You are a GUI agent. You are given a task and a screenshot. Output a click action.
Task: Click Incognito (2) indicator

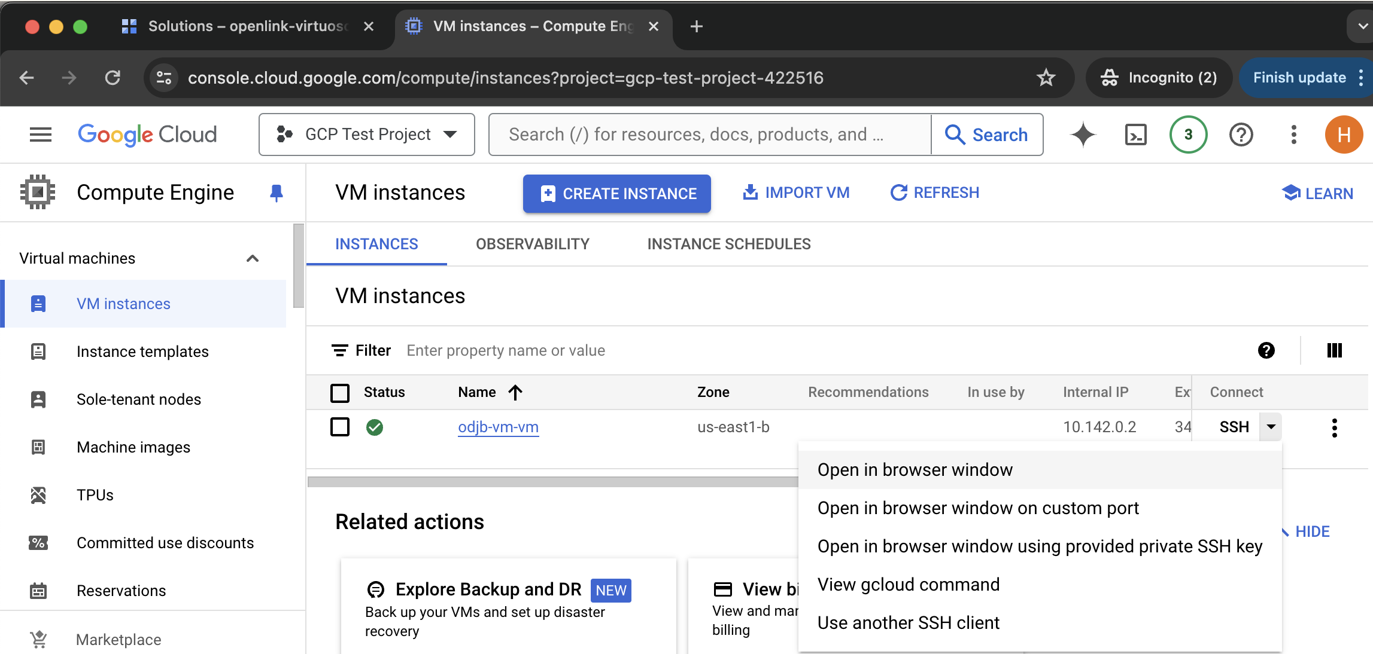click(1159, 78)
